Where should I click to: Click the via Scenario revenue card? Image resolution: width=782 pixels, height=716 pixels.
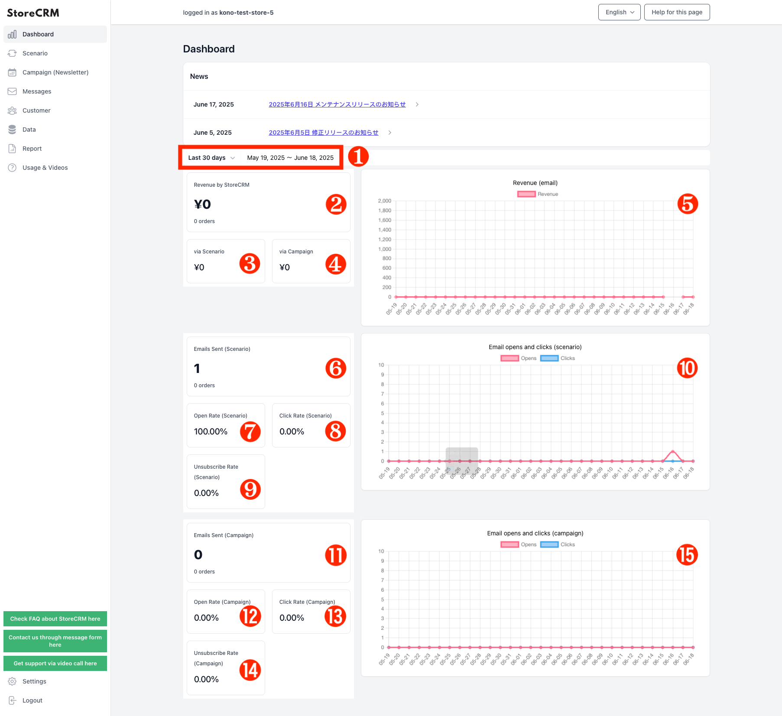click(x=226, y=261)
